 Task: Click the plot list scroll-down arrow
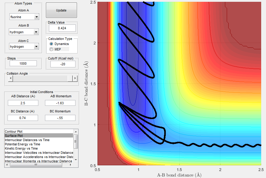pyautogui.click(x=76, y=160)
